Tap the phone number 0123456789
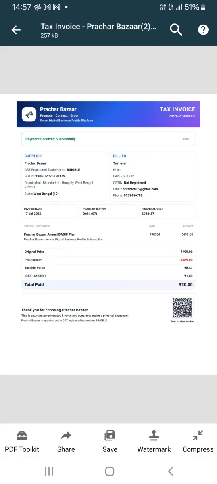Screen dimensions: 217x484 (133, 196)
